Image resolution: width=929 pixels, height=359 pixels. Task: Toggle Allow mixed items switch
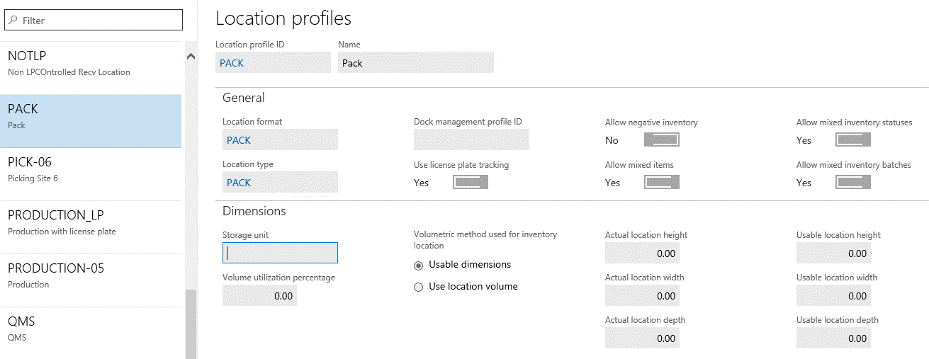661,183
